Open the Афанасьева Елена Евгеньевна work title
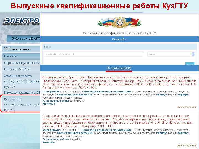The height and width of the screenshot is (149, 199). click(117, 121)
